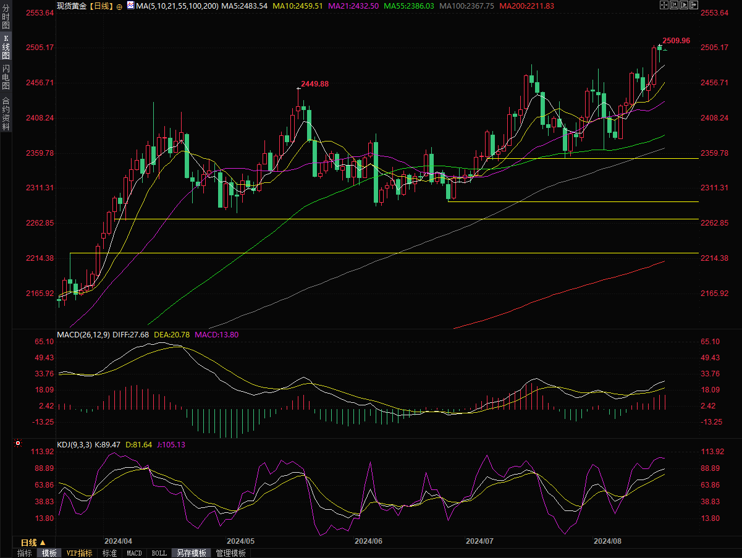
Task: Switch to 分时图 view
Action: (6, 18)
